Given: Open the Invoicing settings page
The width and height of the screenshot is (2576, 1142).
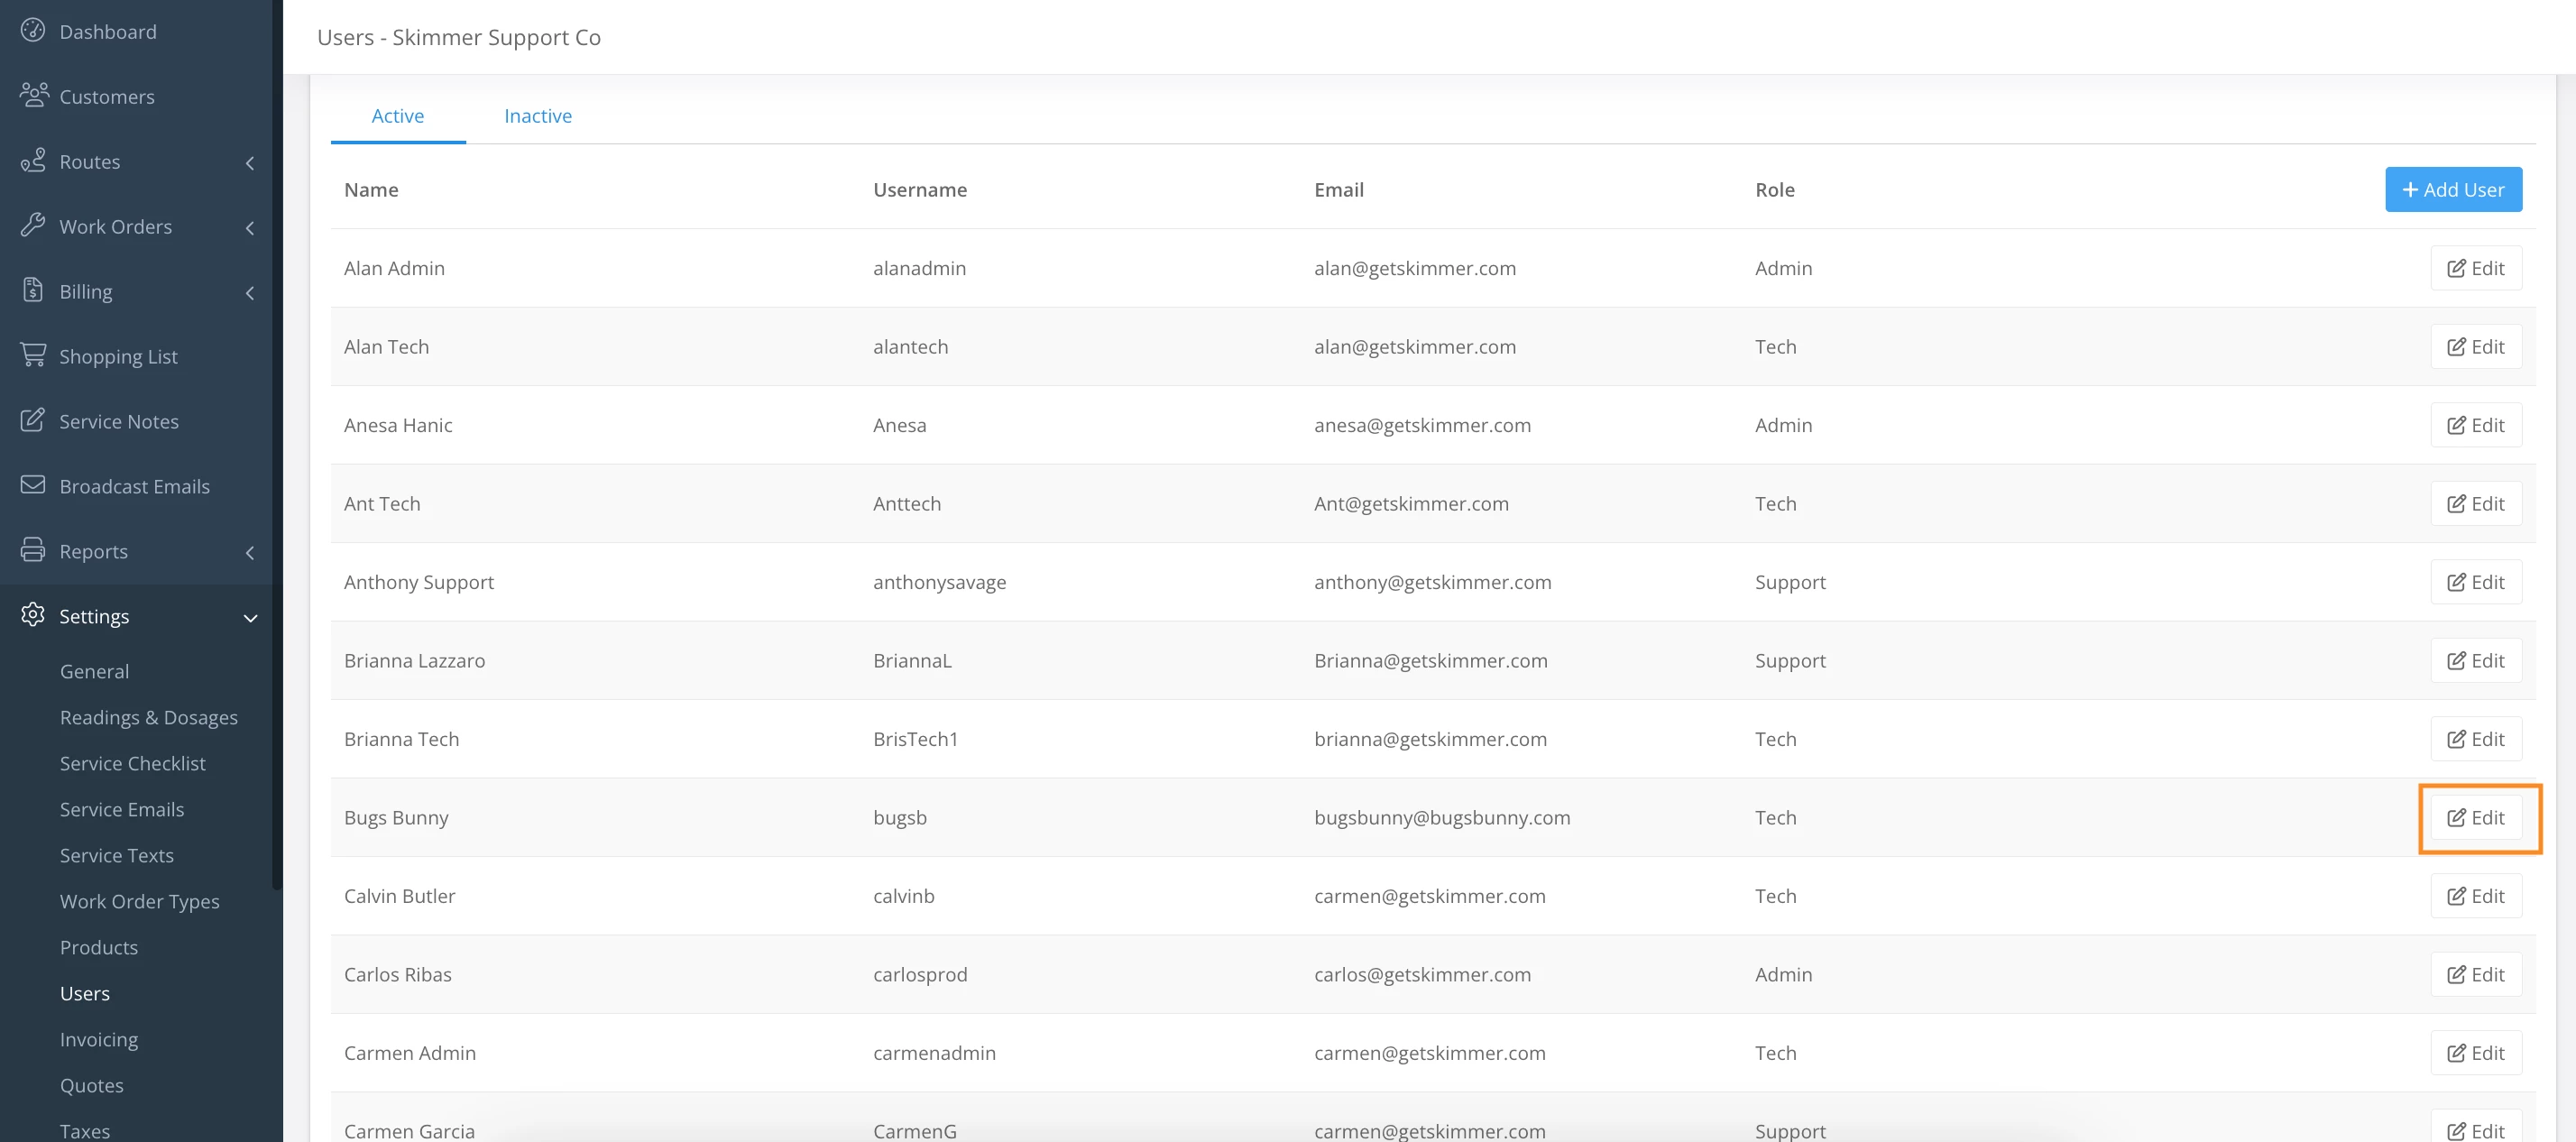Looking at the screenshot, I should tap(99, 1039).
